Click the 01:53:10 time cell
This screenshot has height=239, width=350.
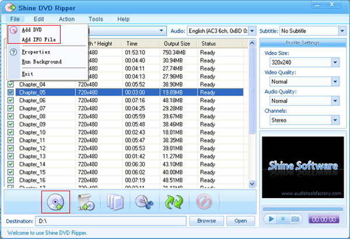[x=135, y=52]
